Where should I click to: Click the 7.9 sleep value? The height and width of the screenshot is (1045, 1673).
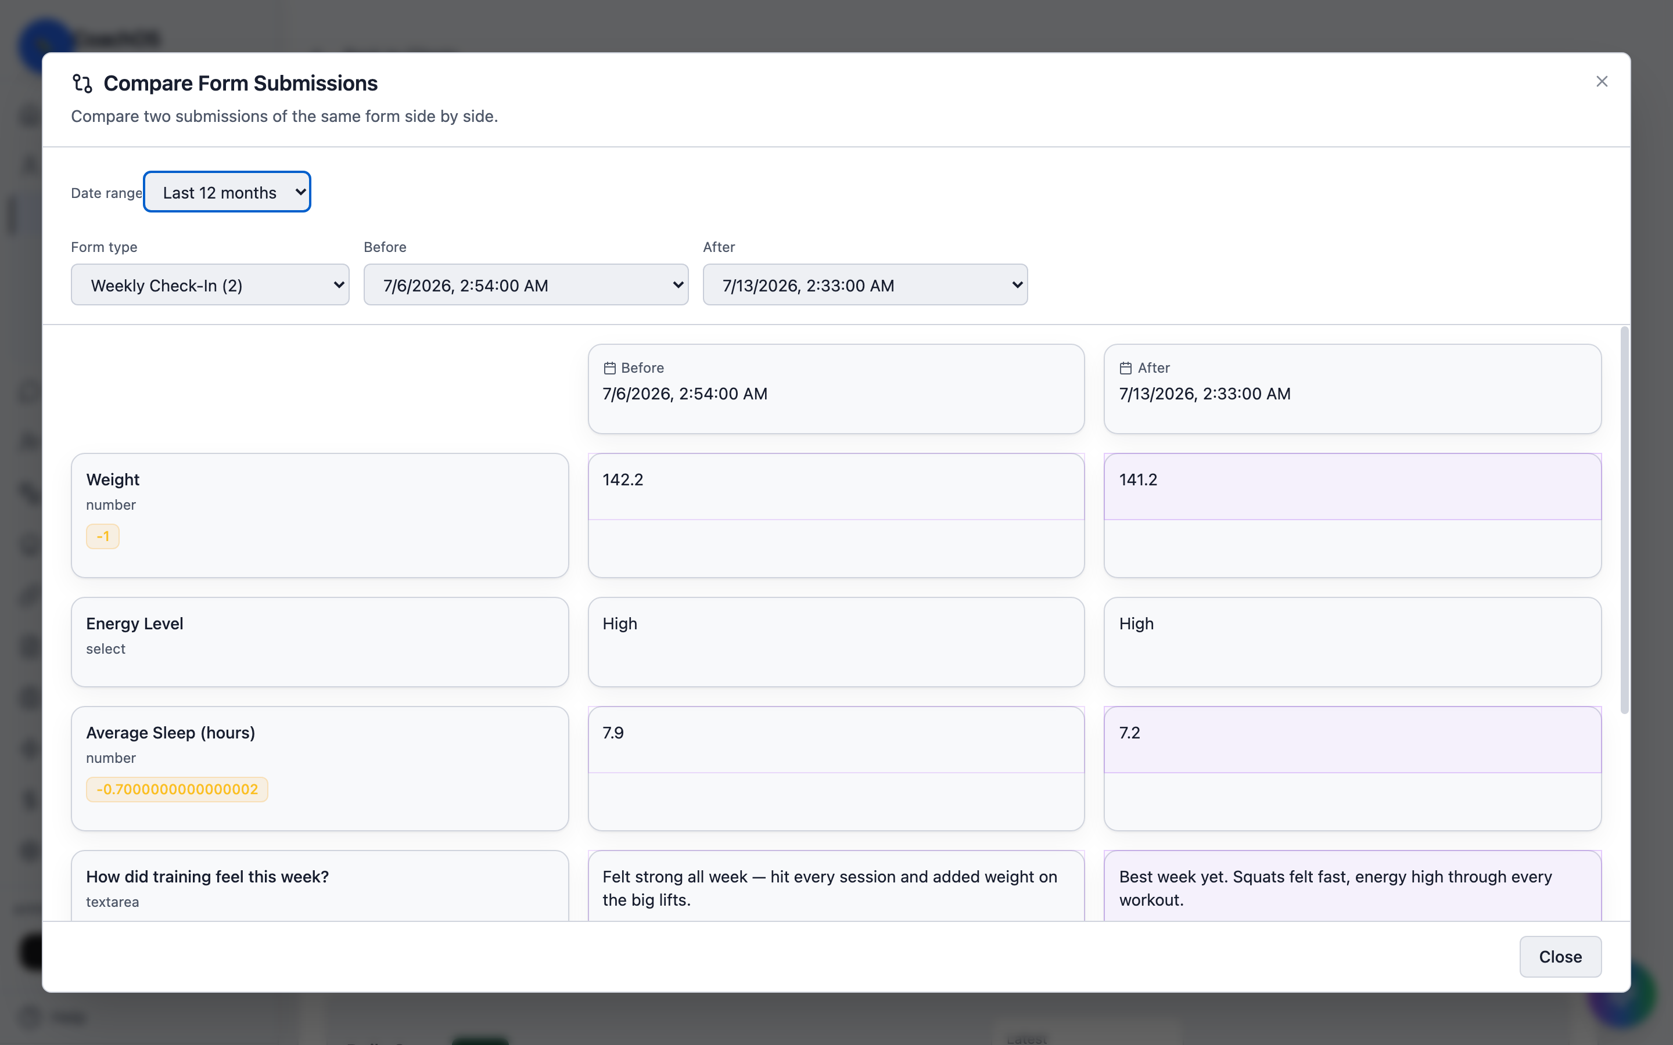[612, 733]
